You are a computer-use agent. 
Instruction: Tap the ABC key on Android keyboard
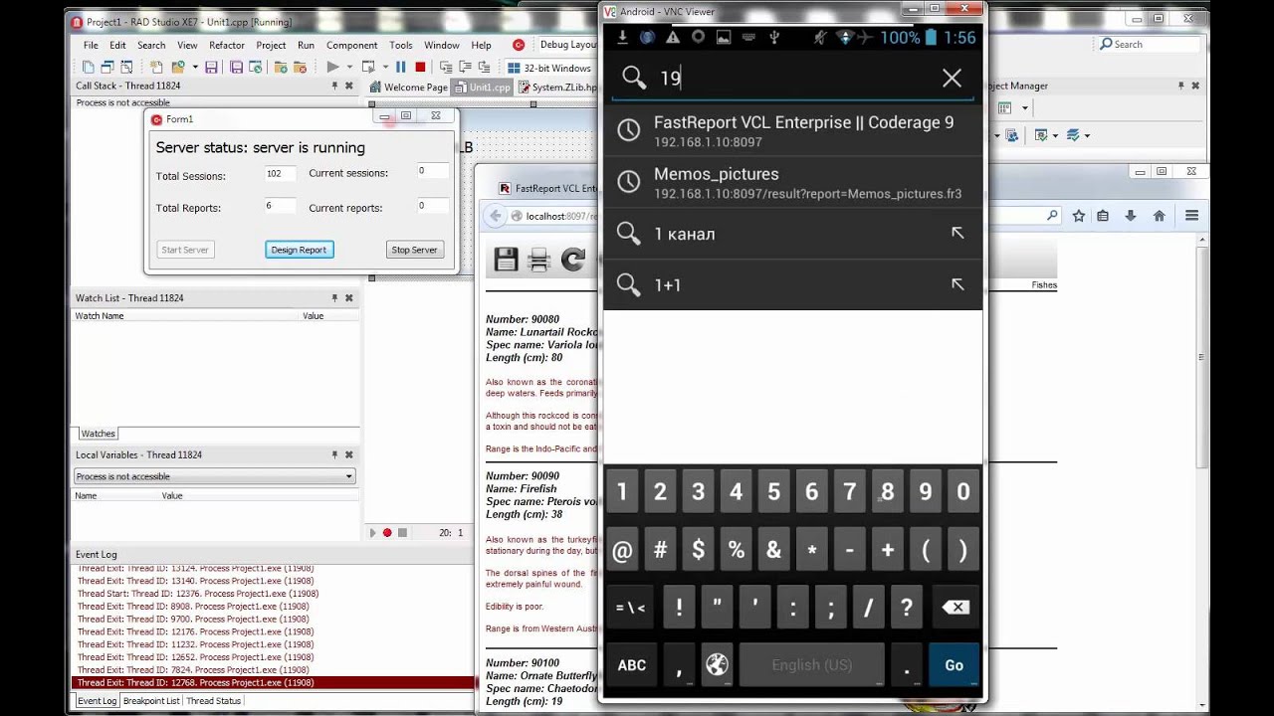pos(632,665)
